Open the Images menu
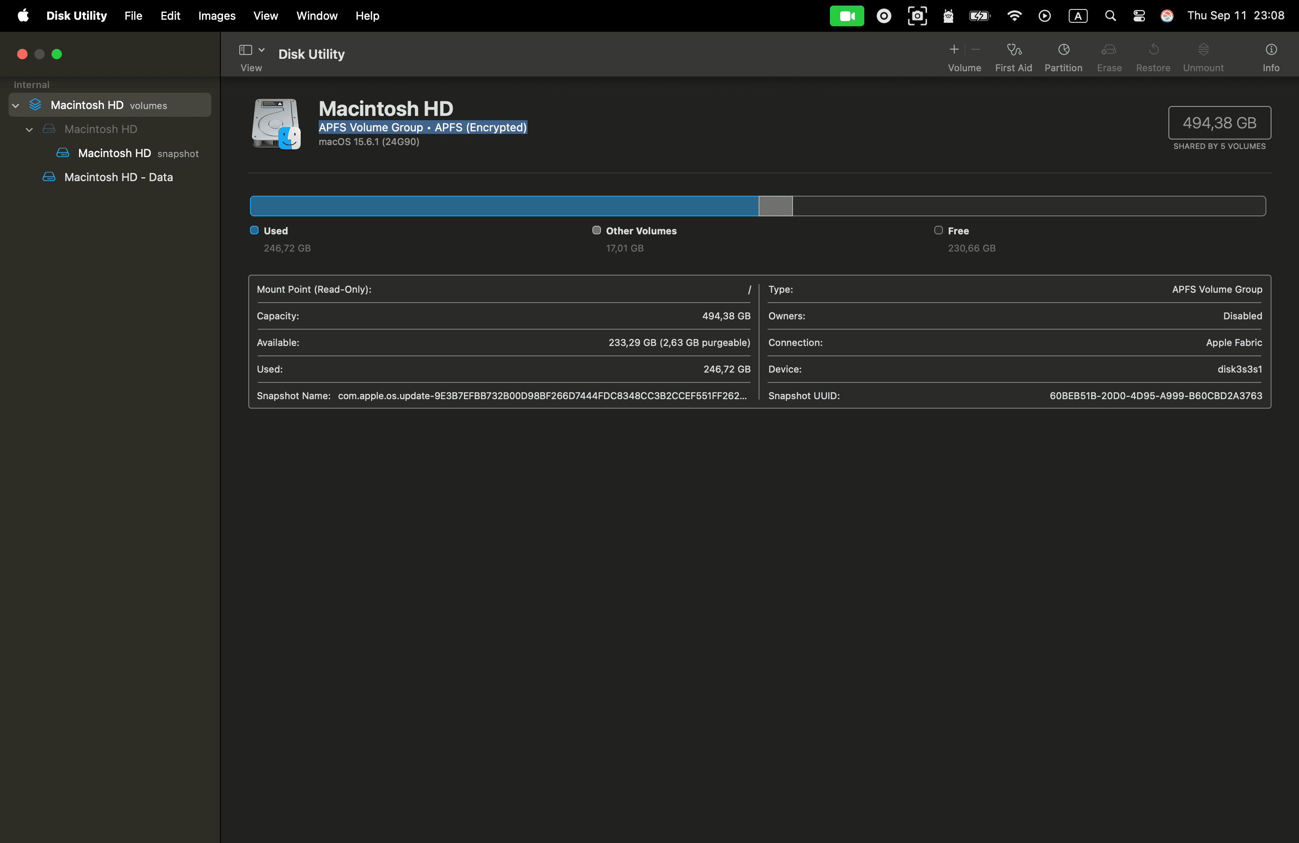Image resolution: width=1299 pixels, height=843 pixels. tap(216, 16)
